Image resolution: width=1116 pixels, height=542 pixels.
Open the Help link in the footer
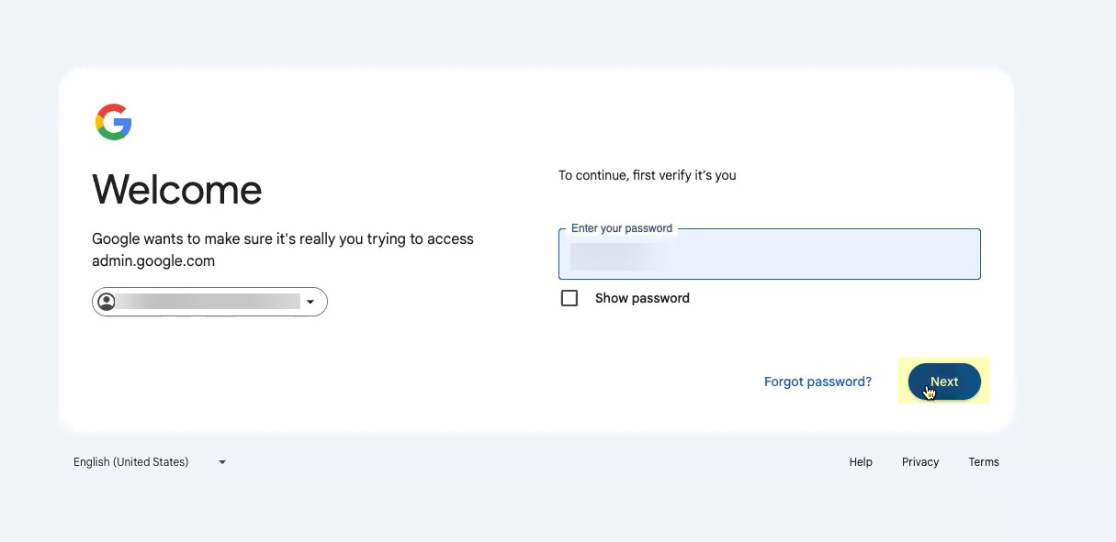861,462
